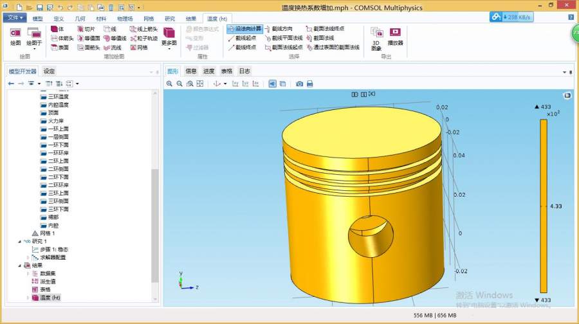Viewport: 579px width, 324px height.
Task: Click the help question mark icon
Action: coord(571,17)
